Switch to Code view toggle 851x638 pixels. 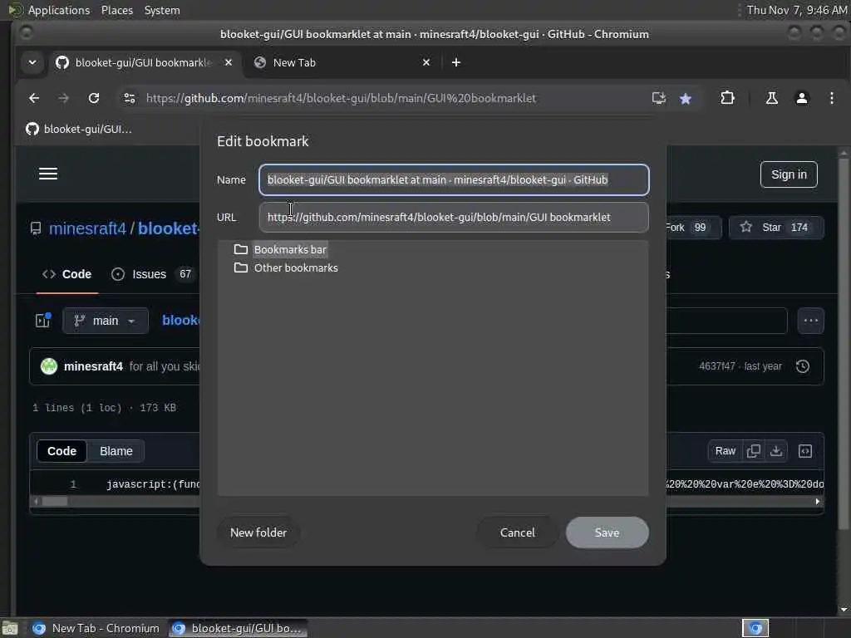(61, 451)
